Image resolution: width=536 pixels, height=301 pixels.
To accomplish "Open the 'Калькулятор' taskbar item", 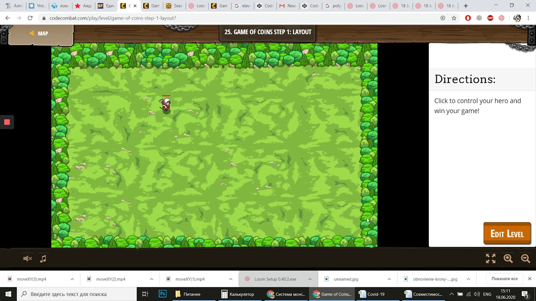I will (240, 294).
